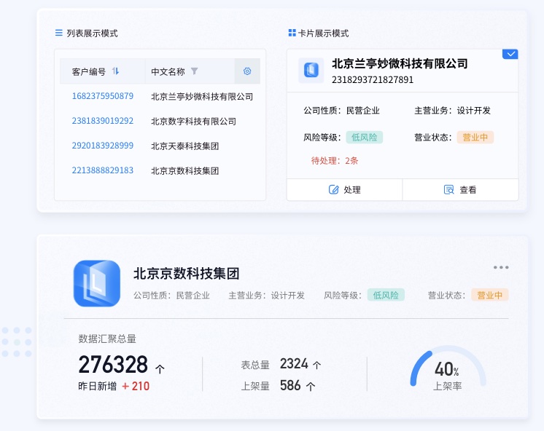Viewport: 544px width, 431px height.
Task: Click the sort icon beside 客户编号
Action: [116, 71]
